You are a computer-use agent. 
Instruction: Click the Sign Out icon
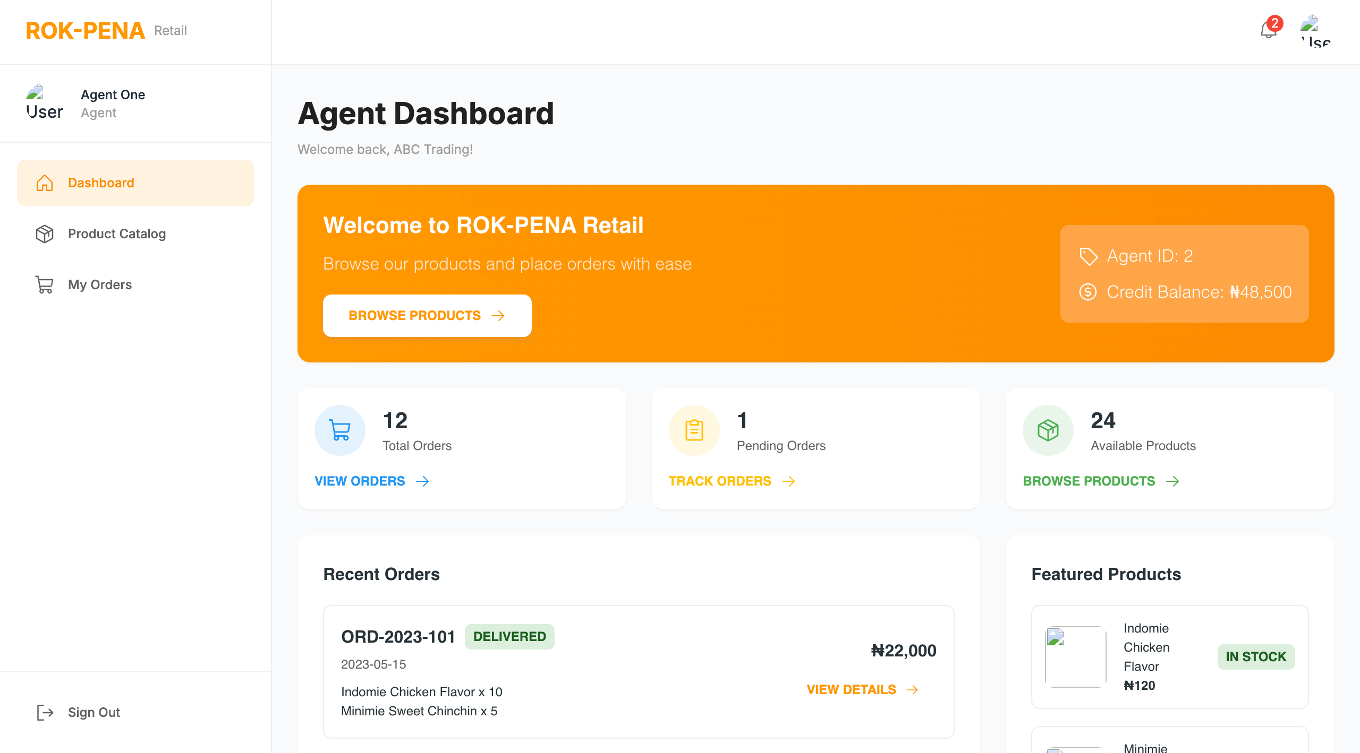[x=45, y=712]
